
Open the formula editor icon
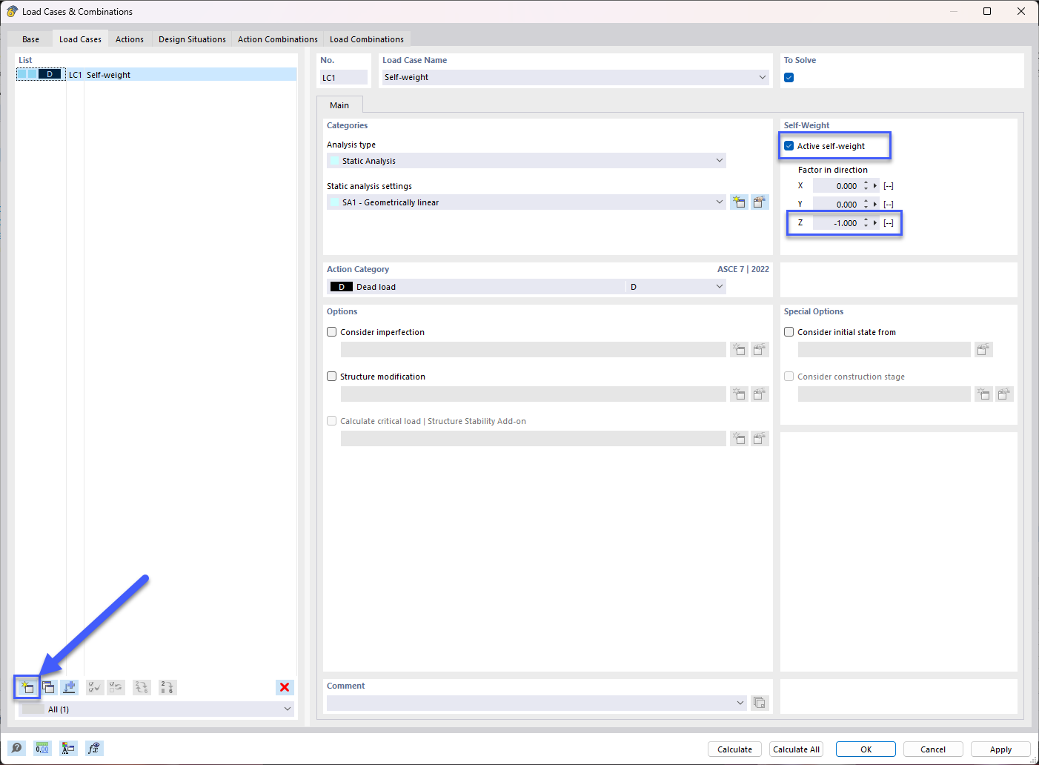tap(93, 748)
